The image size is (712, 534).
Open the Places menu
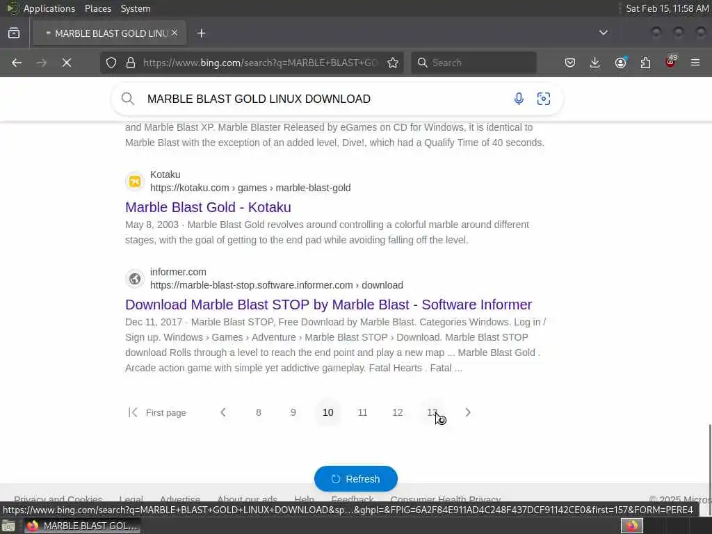tap(97, 8)
